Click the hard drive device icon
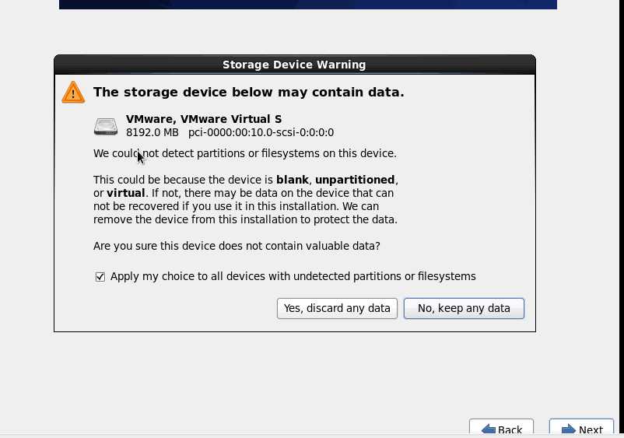Image resolution: width=624 pixels, height=438 pixels. click(x=106, y=126)
